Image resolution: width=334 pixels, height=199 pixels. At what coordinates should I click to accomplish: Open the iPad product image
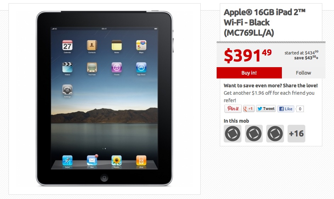click(104, 99)
